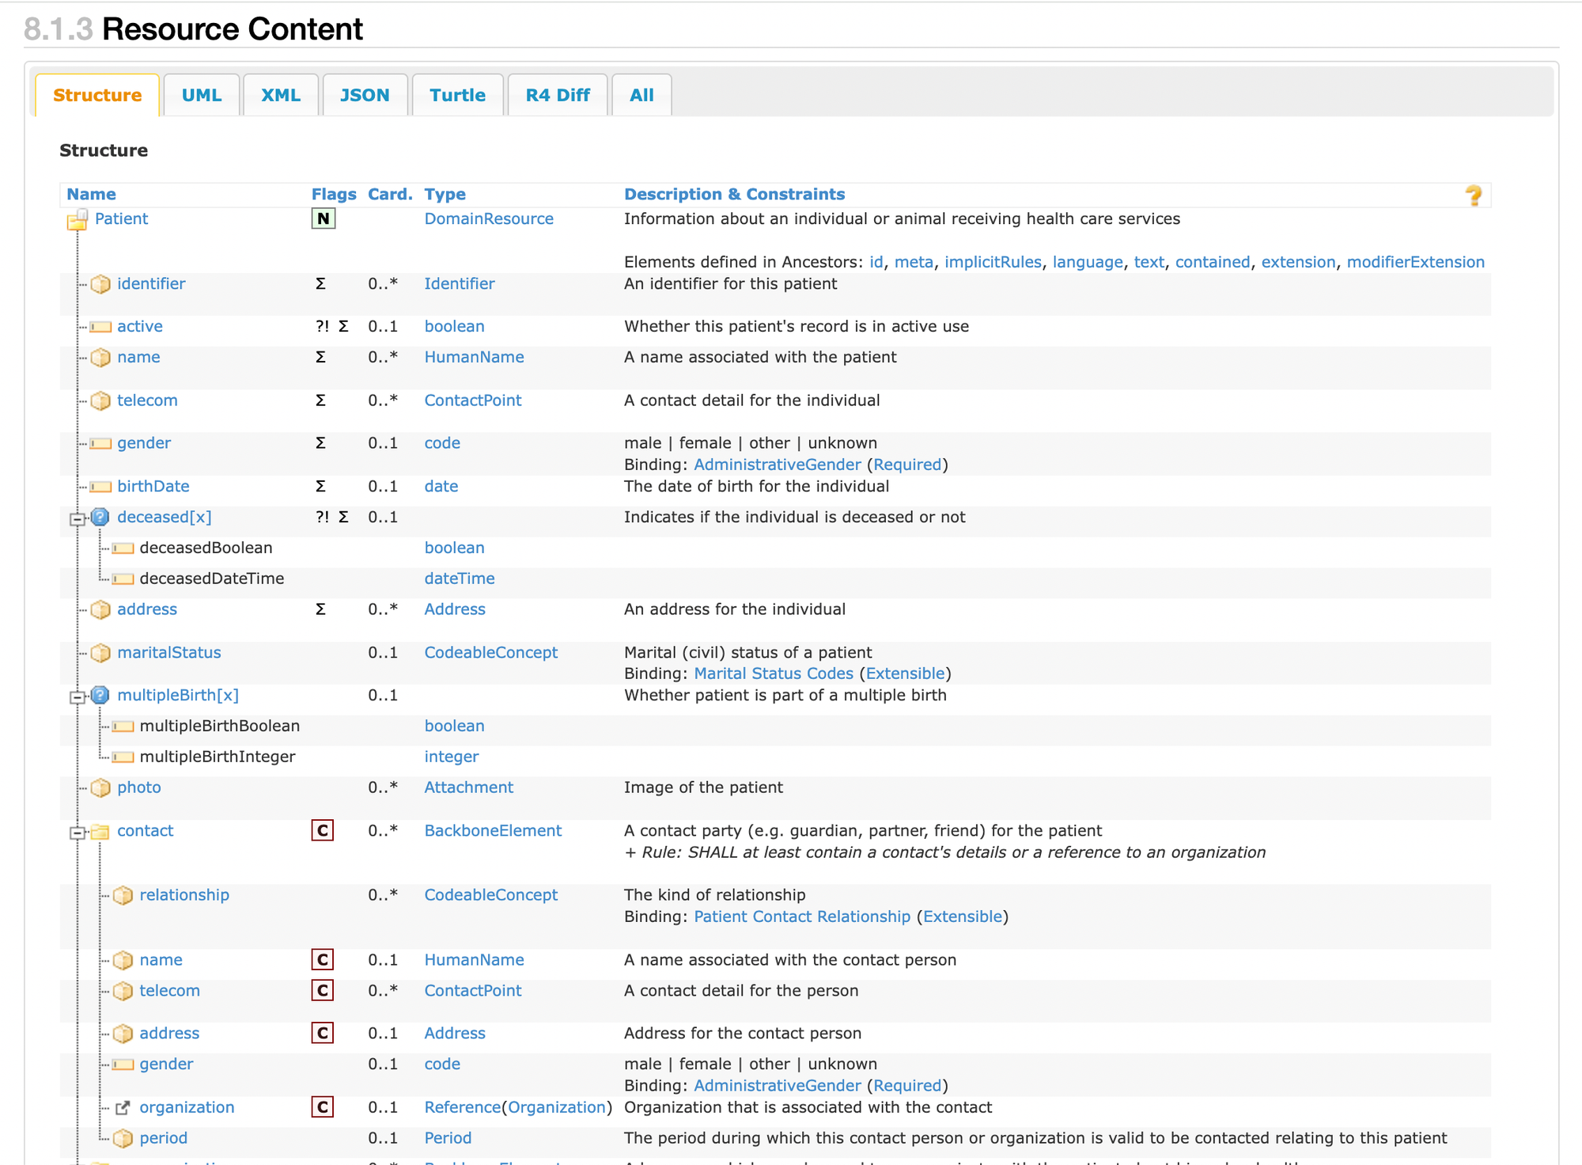Select the R4 Diff tab
This screenshot has width=1582, height=1165.
pos(558,96)
